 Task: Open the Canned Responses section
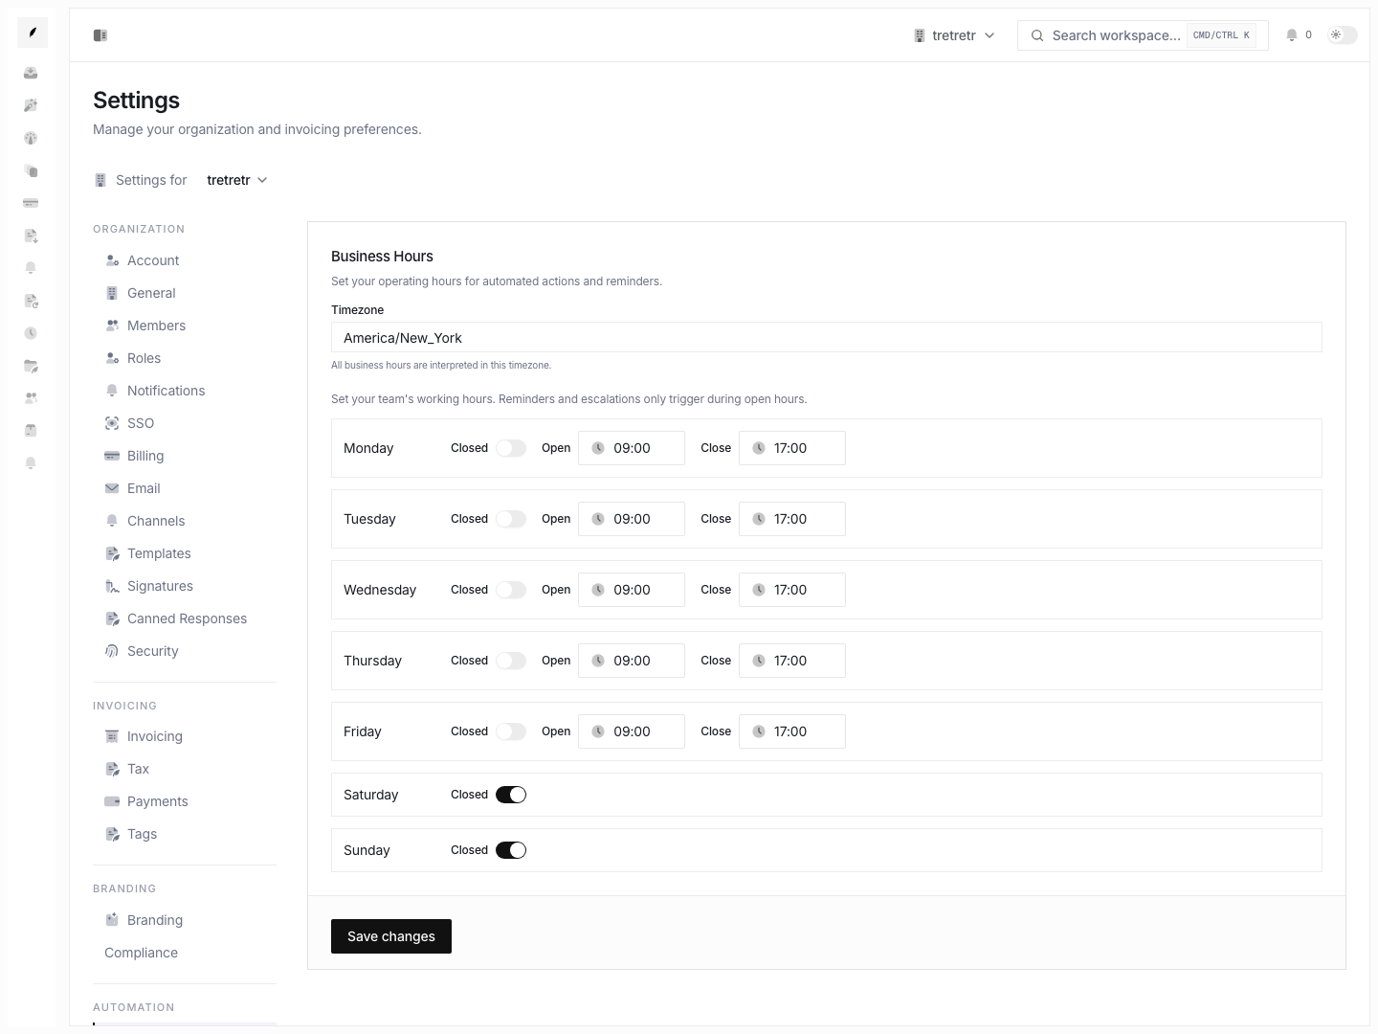185,618
